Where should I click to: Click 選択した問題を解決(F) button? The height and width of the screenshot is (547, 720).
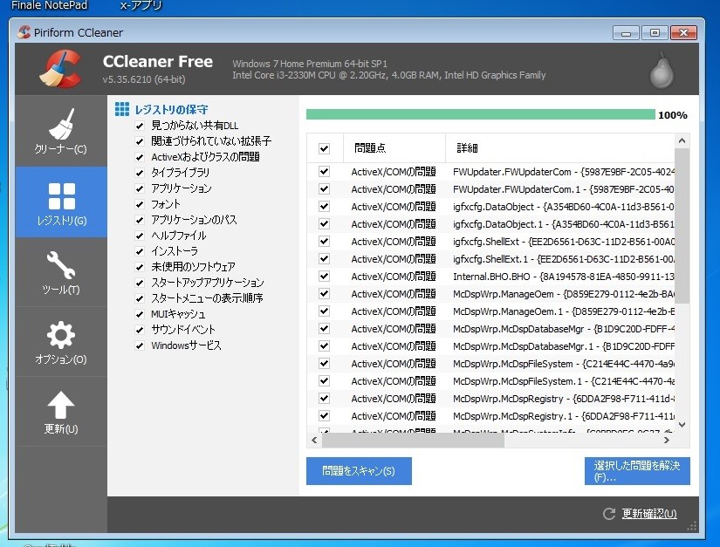click(x=637, y=471)
